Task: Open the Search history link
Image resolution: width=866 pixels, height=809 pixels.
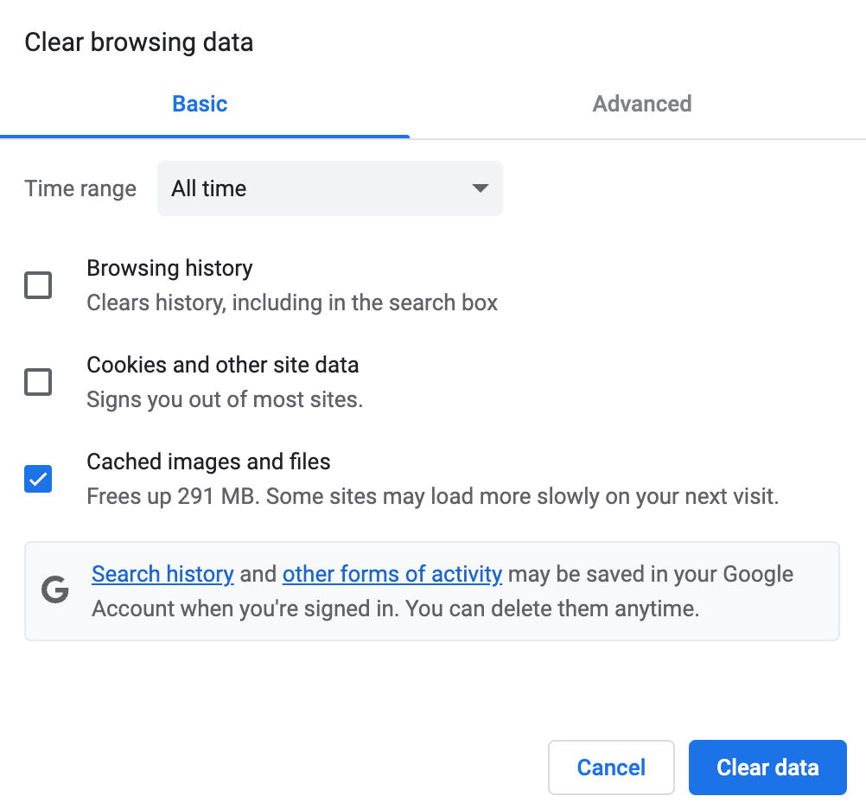Action: point(162,573)
